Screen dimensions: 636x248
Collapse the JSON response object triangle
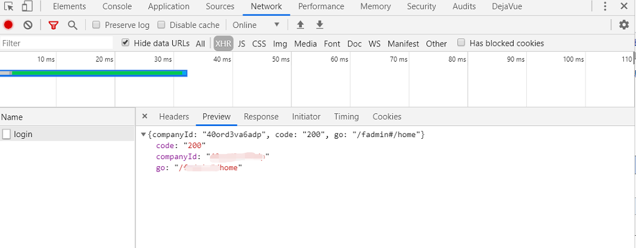point(143,135)
